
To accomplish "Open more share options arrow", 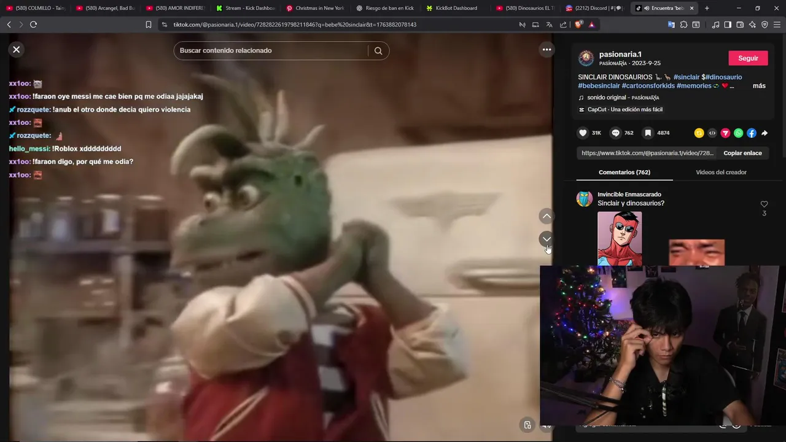I will point(765,133).
